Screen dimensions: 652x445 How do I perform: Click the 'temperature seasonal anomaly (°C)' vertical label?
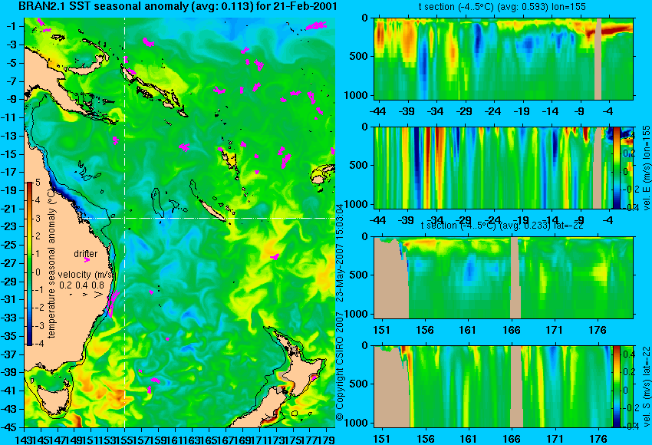[x=51, y=263]
